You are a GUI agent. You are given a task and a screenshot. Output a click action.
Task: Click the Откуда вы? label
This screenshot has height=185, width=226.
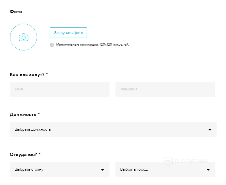coord(23,154)
